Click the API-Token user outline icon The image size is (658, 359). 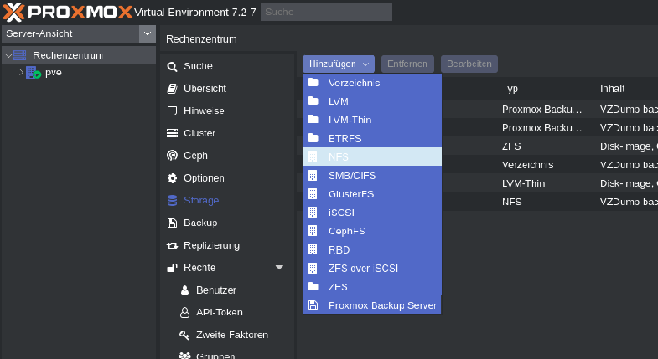(184, 312)
